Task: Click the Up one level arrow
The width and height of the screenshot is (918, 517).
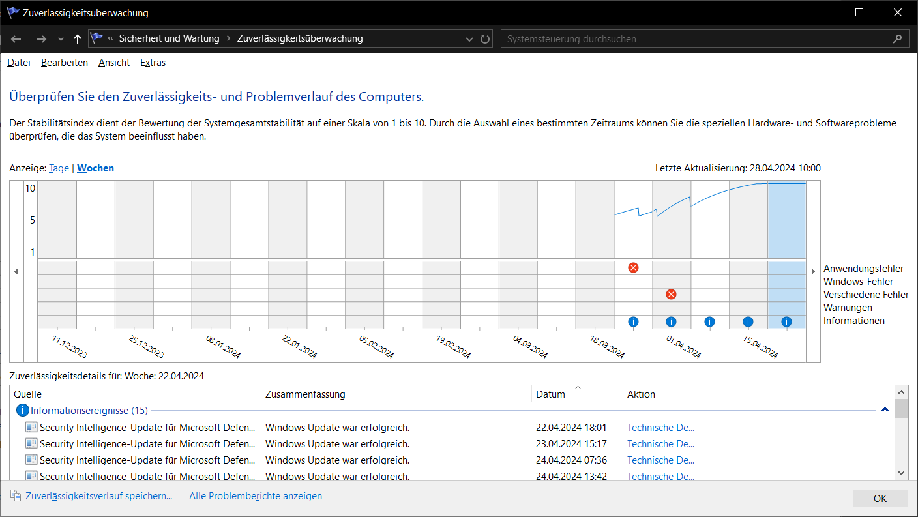Action: [x=78, y=39]
